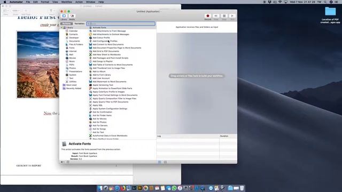Screen dimensions: 342x192
Task: Open Firefox from the Dock
Action: (x=123, y=188)
